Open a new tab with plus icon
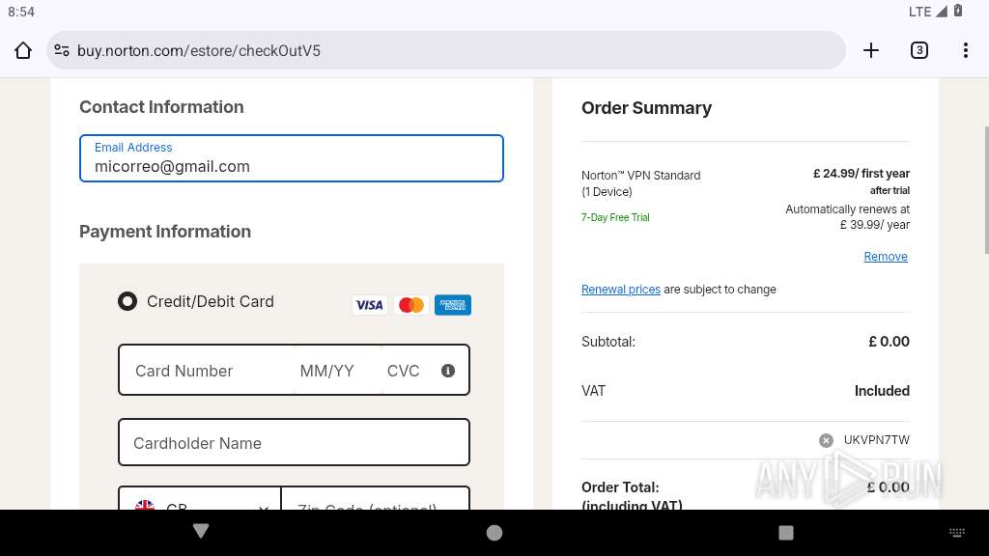989x556 pixels. [x=871, y=50]
